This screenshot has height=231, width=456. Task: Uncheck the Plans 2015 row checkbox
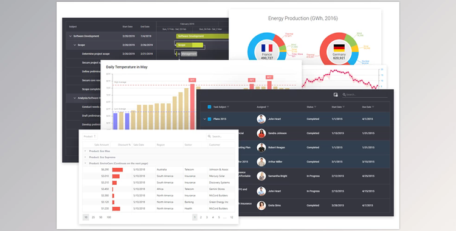(209, 119)
